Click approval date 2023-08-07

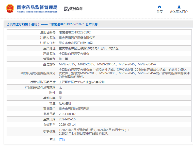point(67,114)
